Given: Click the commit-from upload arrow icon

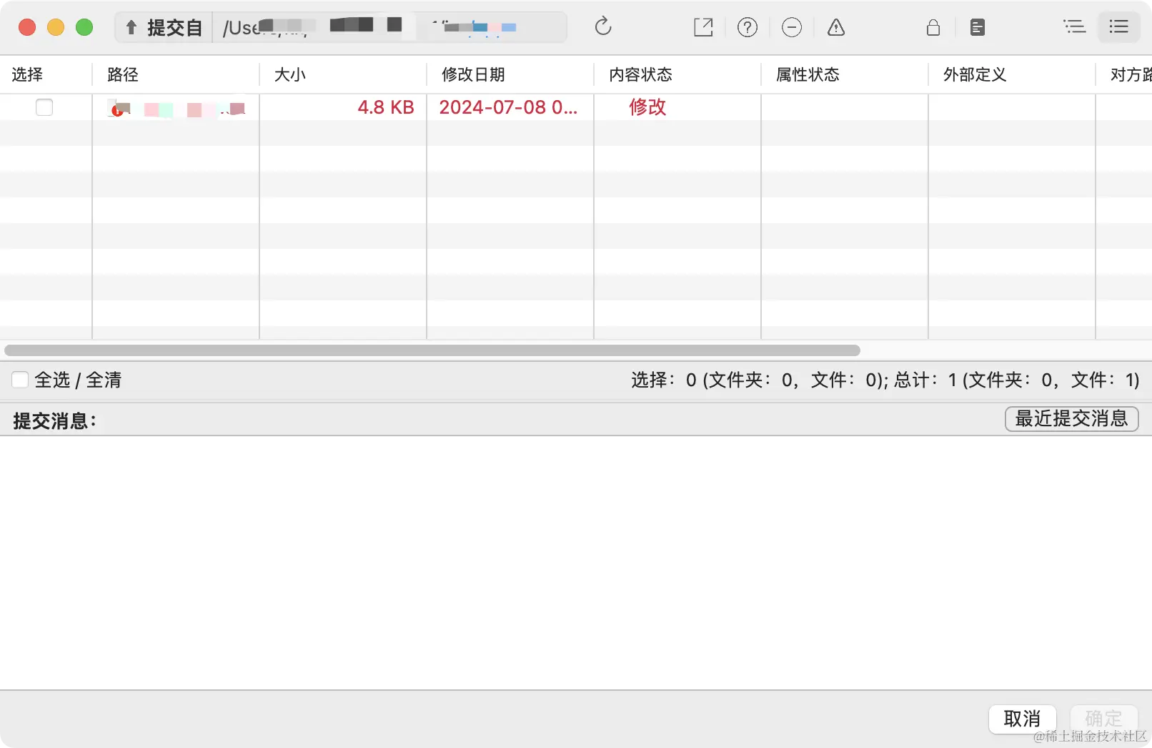Looking at the screenshot, I should click(x=131, y=28).
